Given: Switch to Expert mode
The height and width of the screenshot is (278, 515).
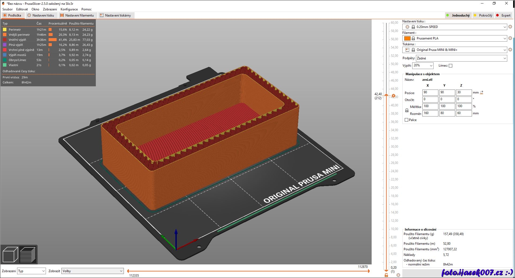Looking at the screenshot, I should coord(503,15).
